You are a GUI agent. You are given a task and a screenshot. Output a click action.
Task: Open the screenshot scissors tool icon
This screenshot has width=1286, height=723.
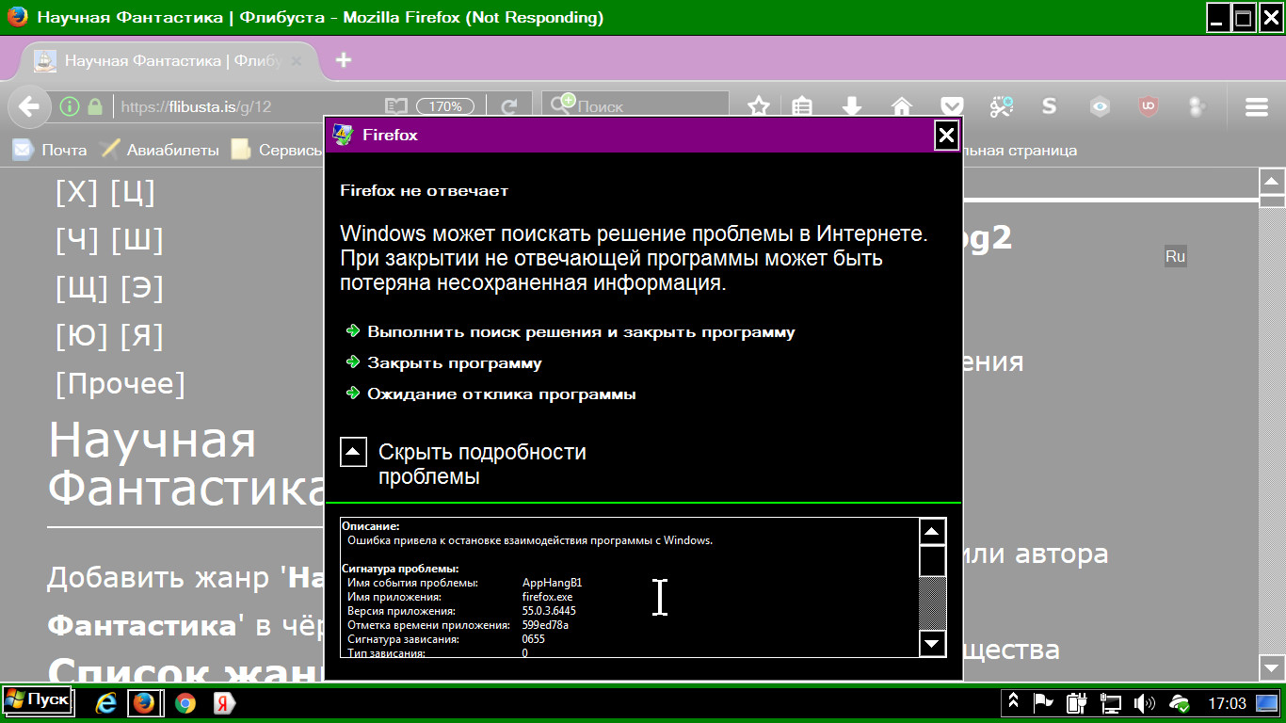(1001, 106)
